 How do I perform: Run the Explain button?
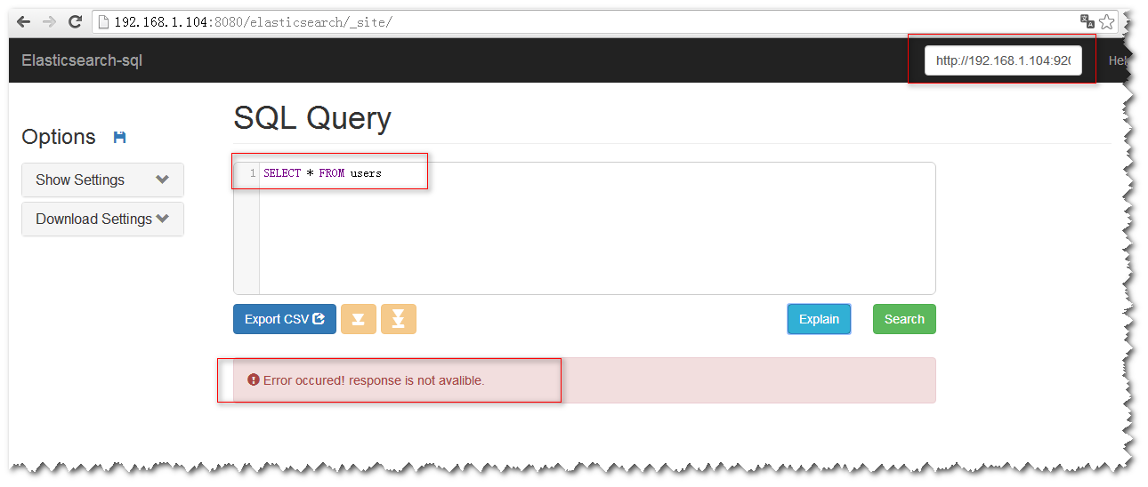point(819,319)
